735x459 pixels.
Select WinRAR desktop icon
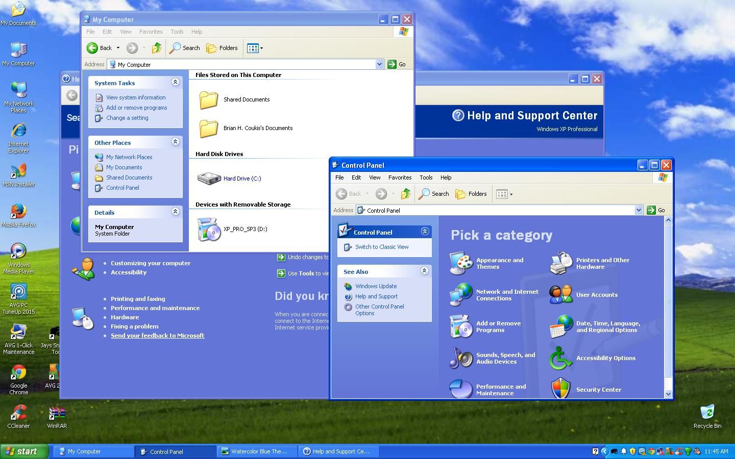coord(57,417)
